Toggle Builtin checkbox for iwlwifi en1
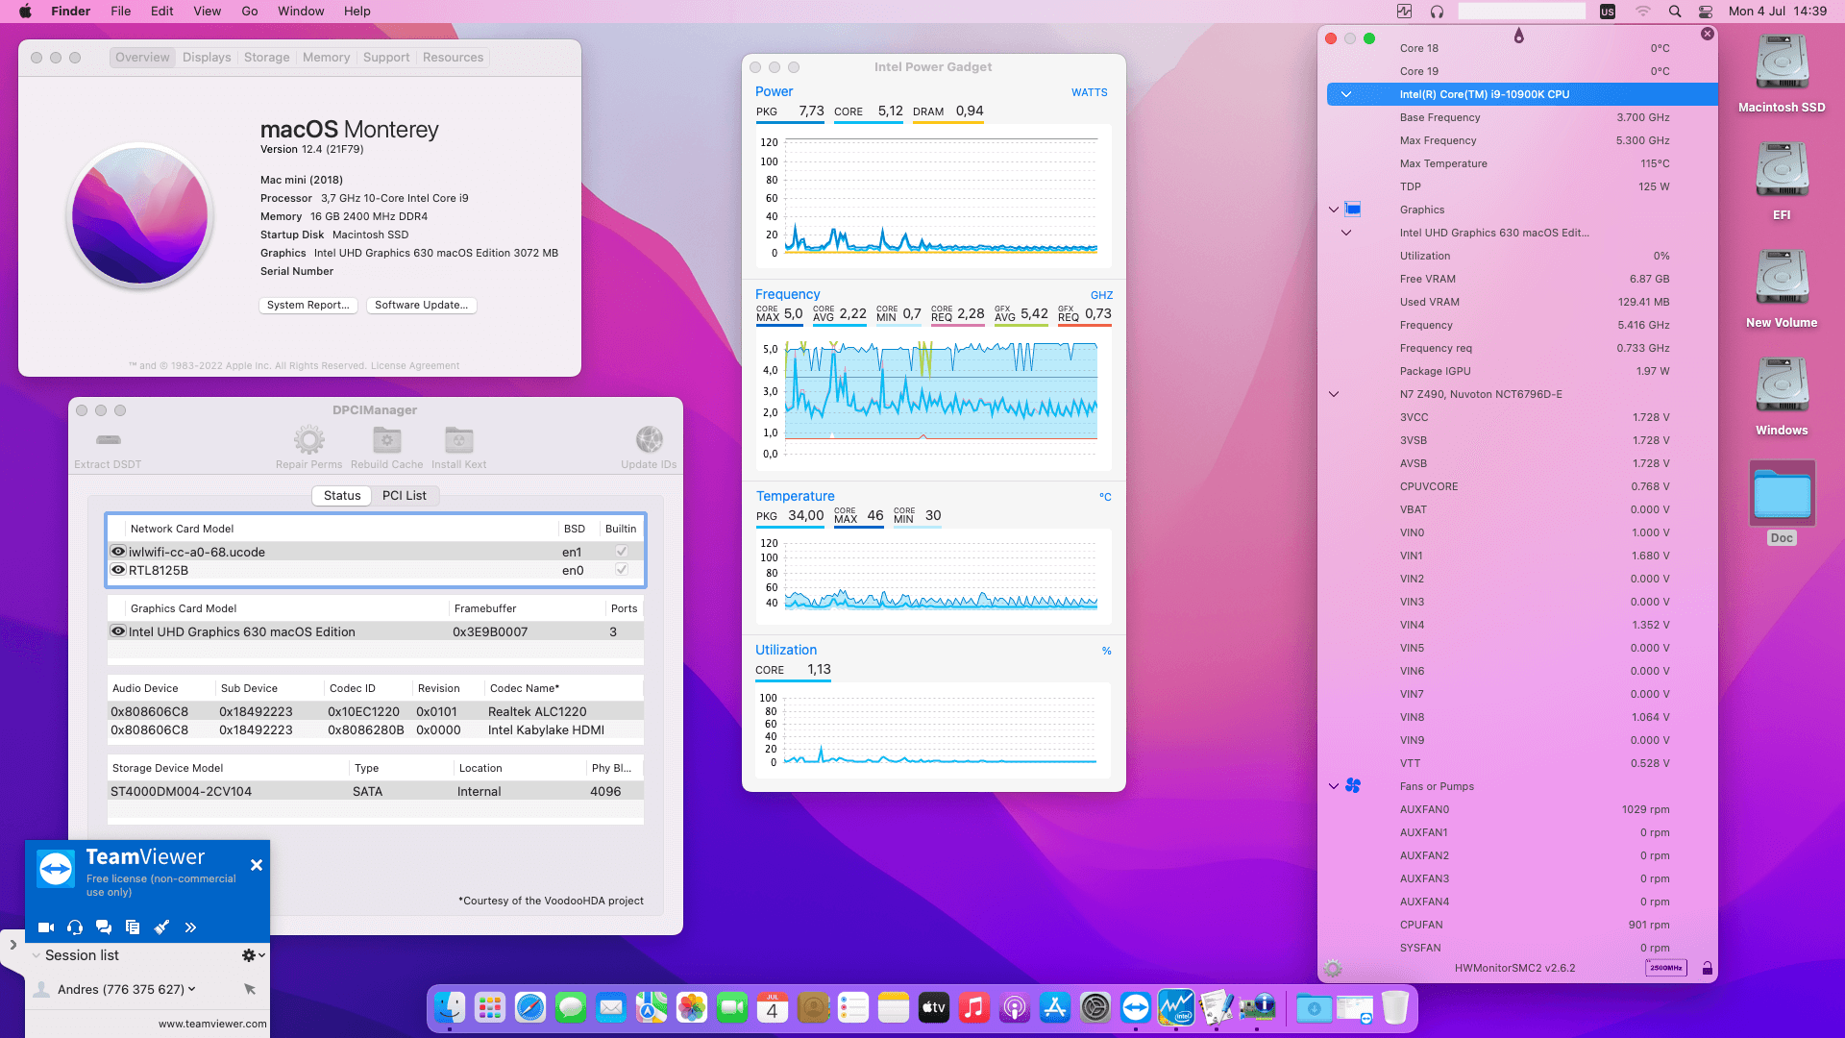This screenshot has height=1038, width=1845. (622, 552)
